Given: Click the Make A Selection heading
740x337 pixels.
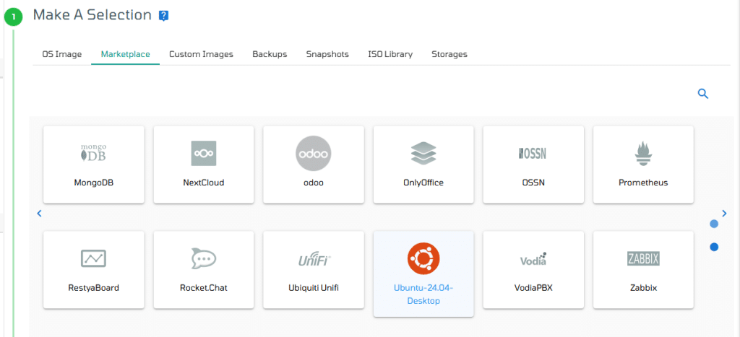Looking at the screenshot, I should [x=92, y=15].
